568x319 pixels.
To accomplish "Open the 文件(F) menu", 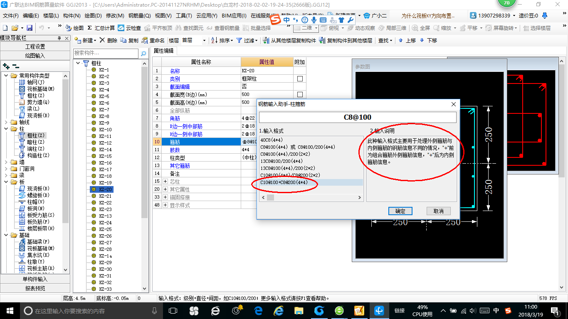I will point(10,16).
